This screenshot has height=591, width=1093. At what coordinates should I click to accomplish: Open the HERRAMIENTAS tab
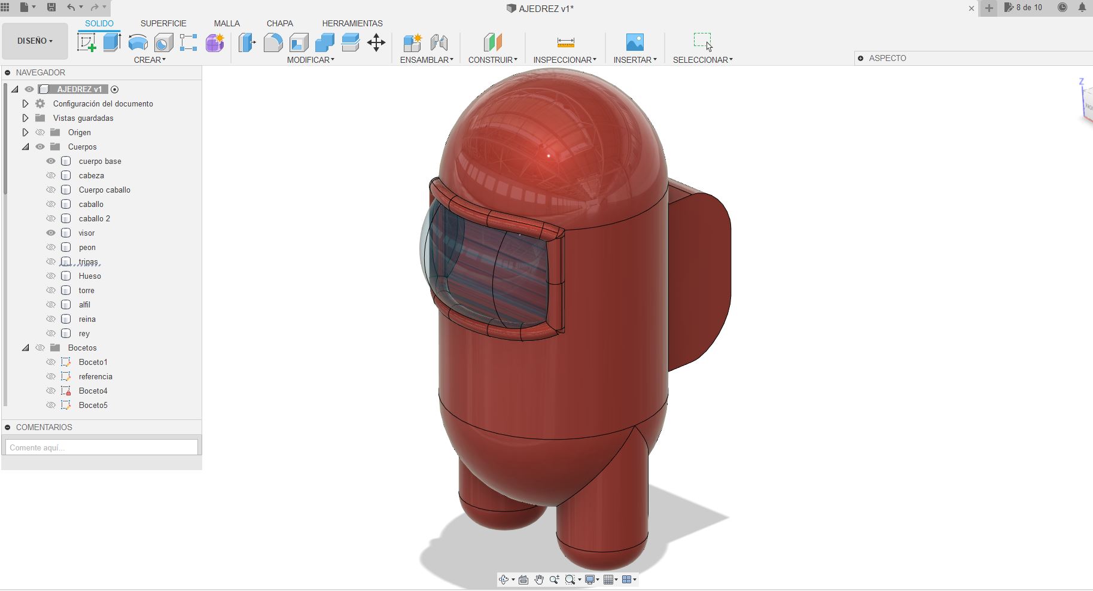[352, 23]
